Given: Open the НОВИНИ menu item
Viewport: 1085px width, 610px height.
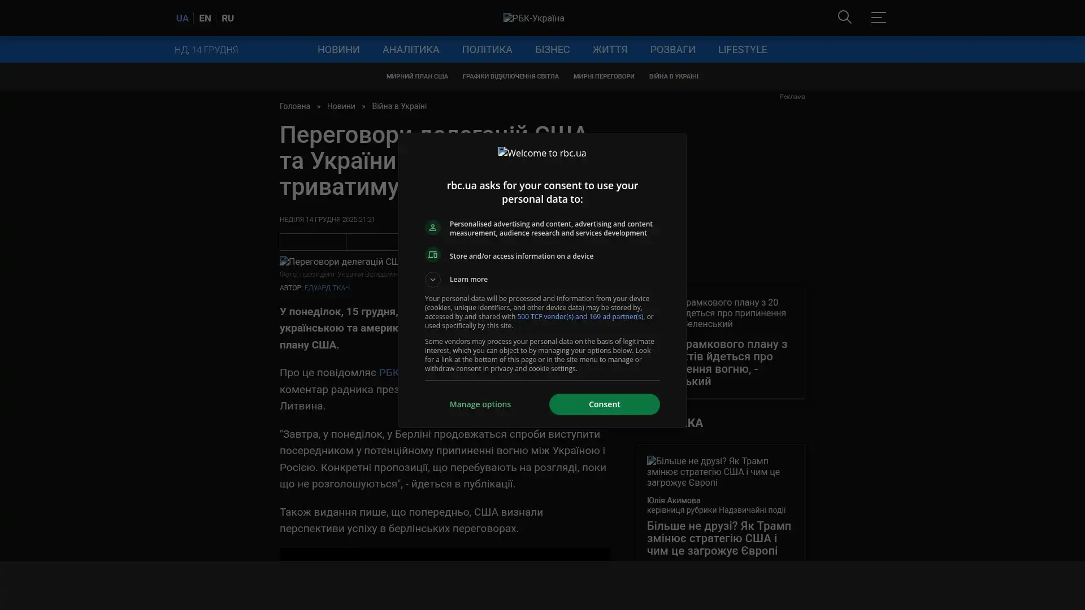Looking at the screenshot, I should (338, 50).
